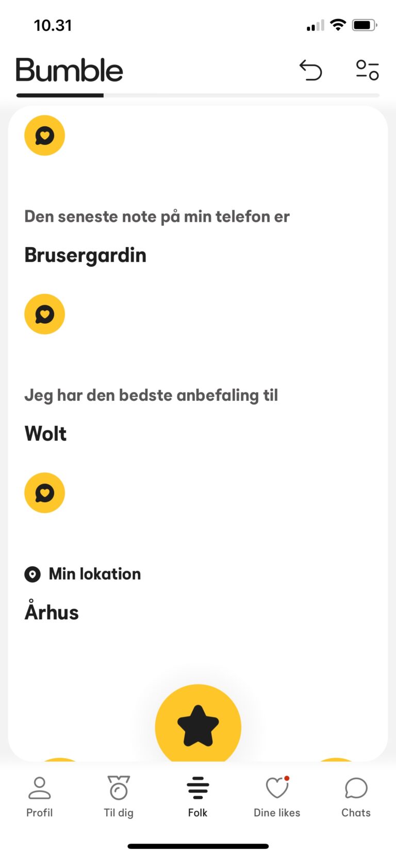This screenshot has height=857, width=396.
Task: Open the Profil tab
Action: click(x=40, y=797)
